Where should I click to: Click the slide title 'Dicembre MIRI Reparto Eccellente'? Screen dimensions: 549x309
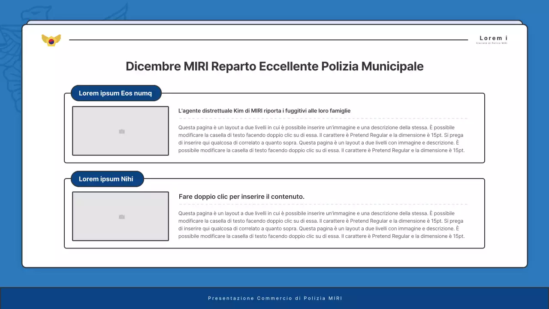coord(274,67)
